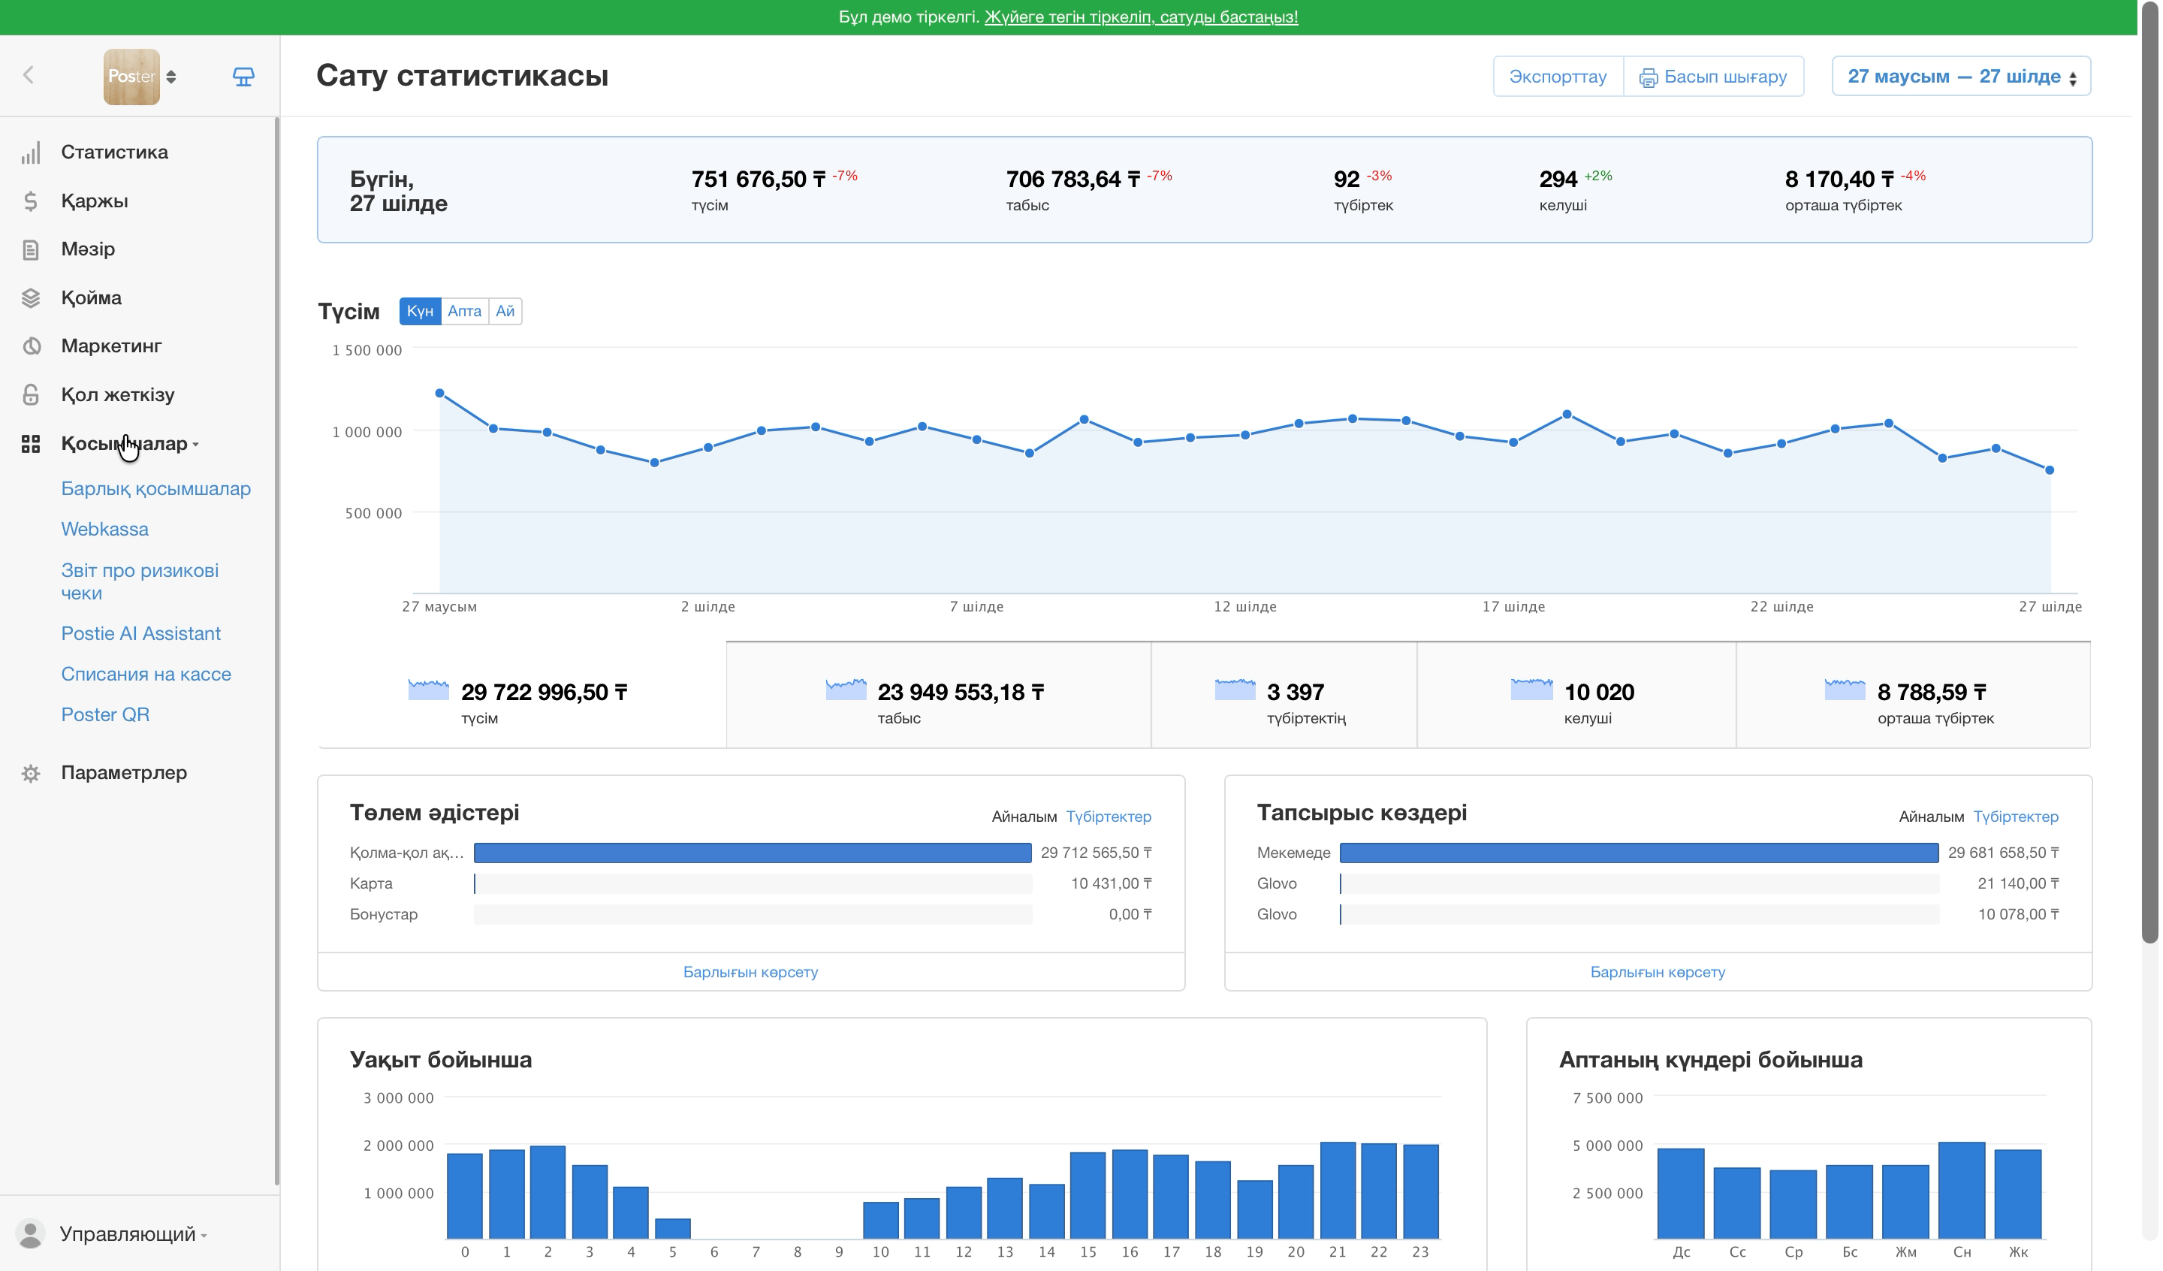
Task: Collapse sidebar with the back arrow
Action: tap(29, 76)
